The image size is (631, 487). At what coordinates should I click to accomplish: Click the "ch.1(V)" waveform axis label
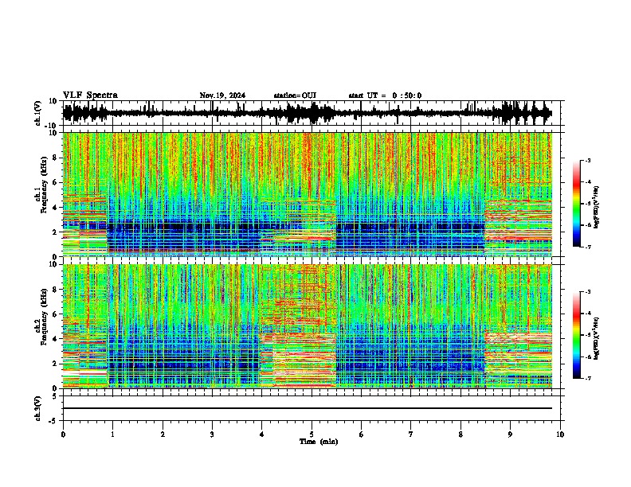pos(38,113)
